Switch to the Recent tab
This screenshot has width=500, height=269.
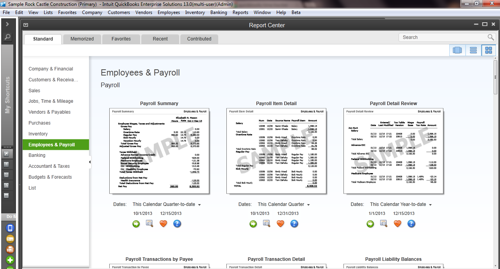[160, 39]
